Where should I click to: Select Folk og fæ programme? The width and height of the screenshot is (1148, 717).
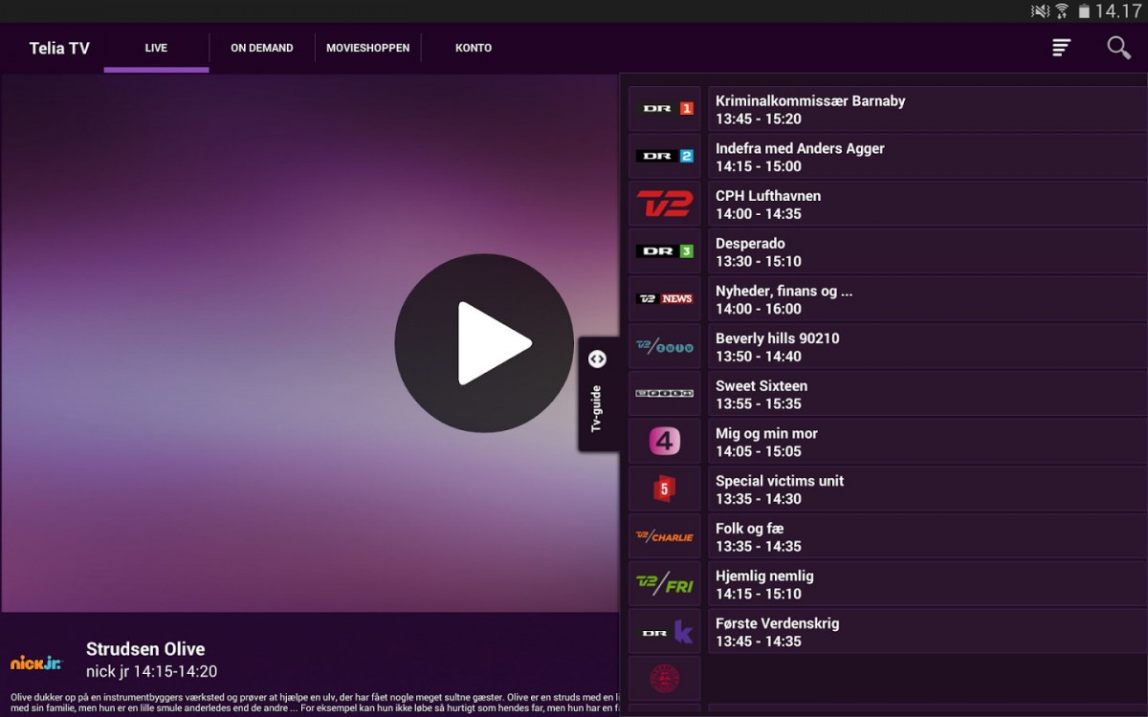(926, 536)
